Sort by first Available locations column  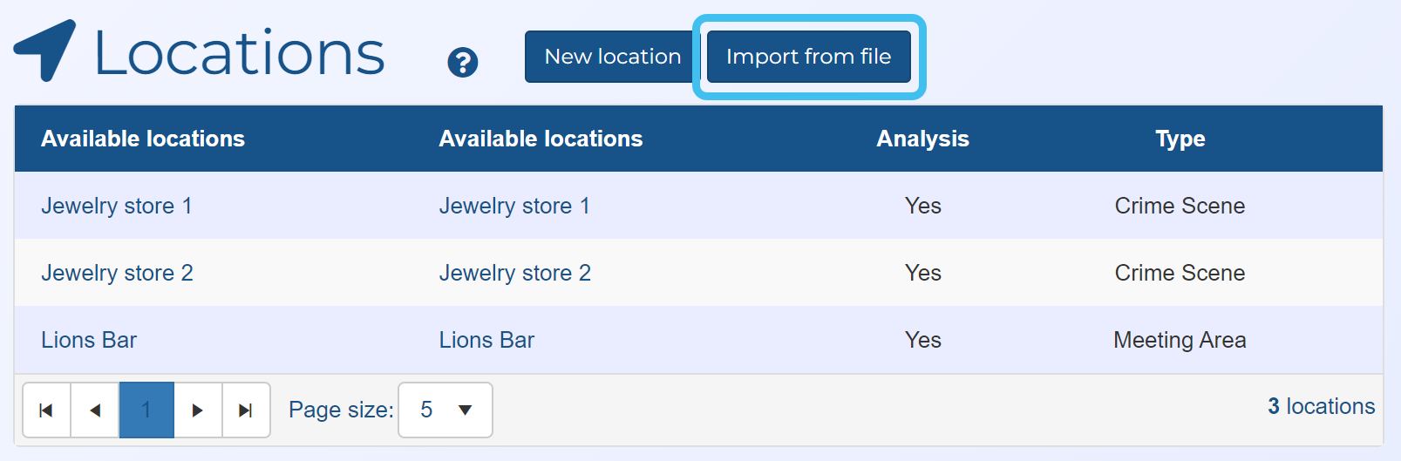click(143, 139)
